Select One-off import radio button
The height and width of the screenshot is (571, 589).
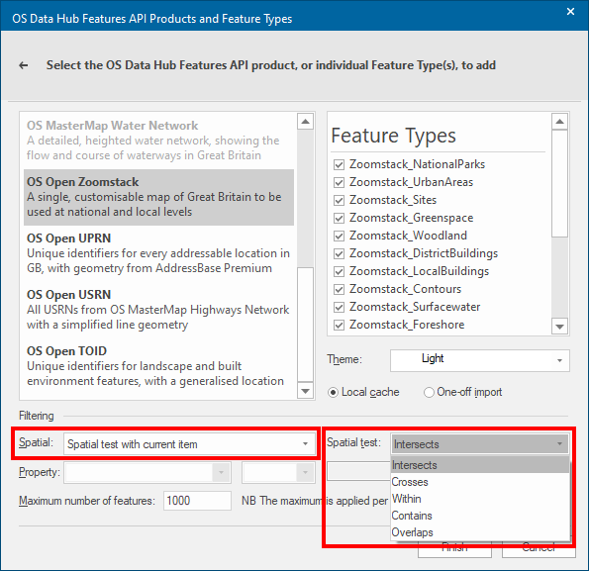tap(429, 392)
